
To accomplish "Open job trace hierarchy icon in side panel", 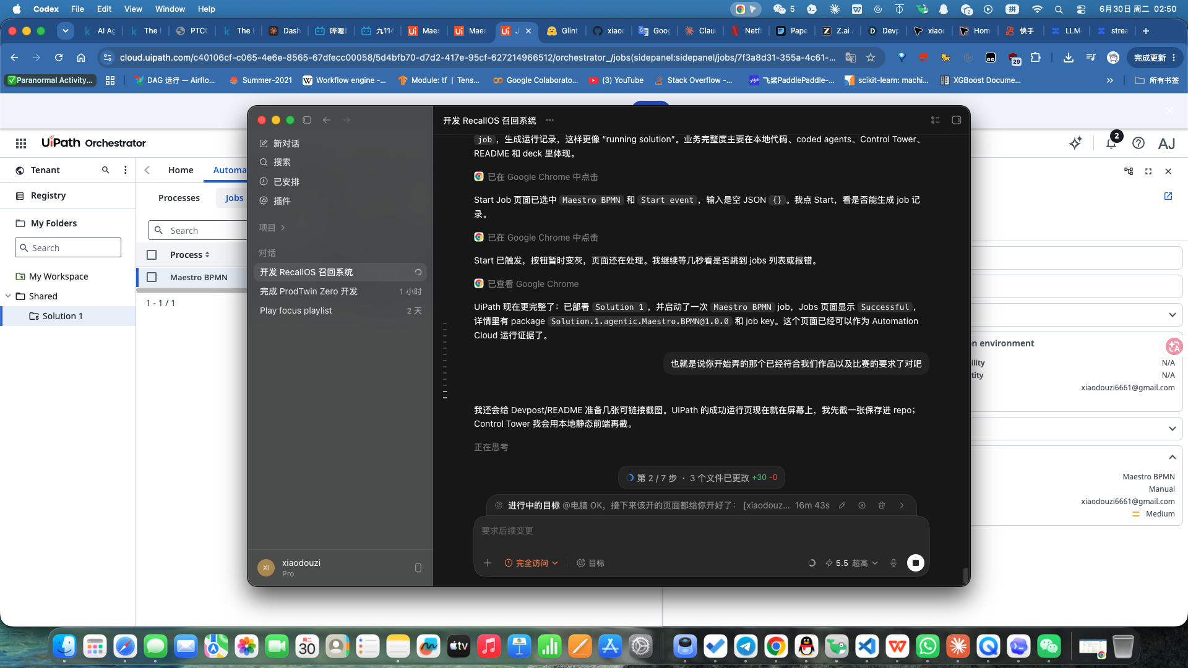I will (x=1129, y=171).
